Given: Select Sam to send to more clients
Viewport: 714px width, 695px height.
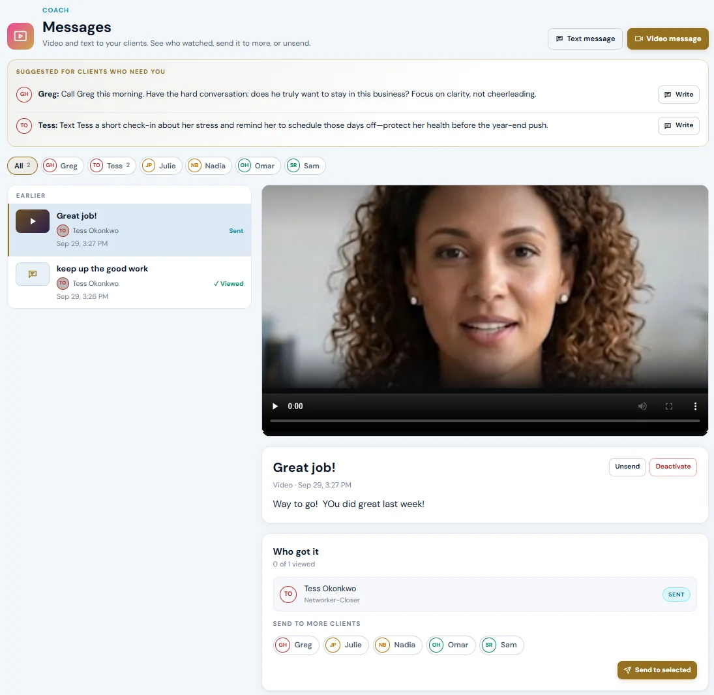Looking at the screenshot, I should [x=502, y=645].
